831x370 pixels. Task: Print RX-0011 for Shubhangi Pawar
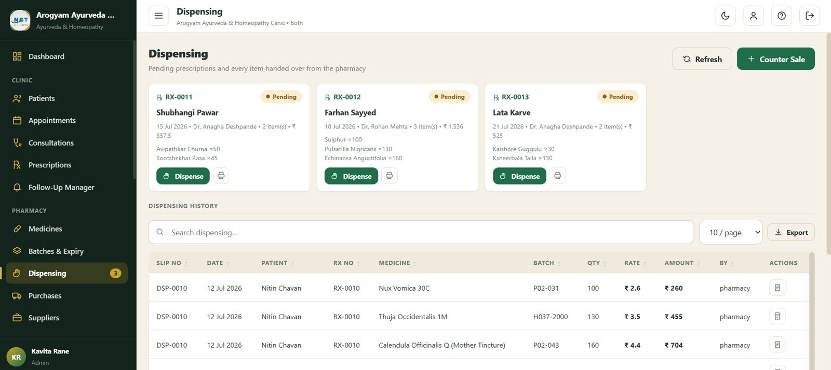click(x=221, y=176)
